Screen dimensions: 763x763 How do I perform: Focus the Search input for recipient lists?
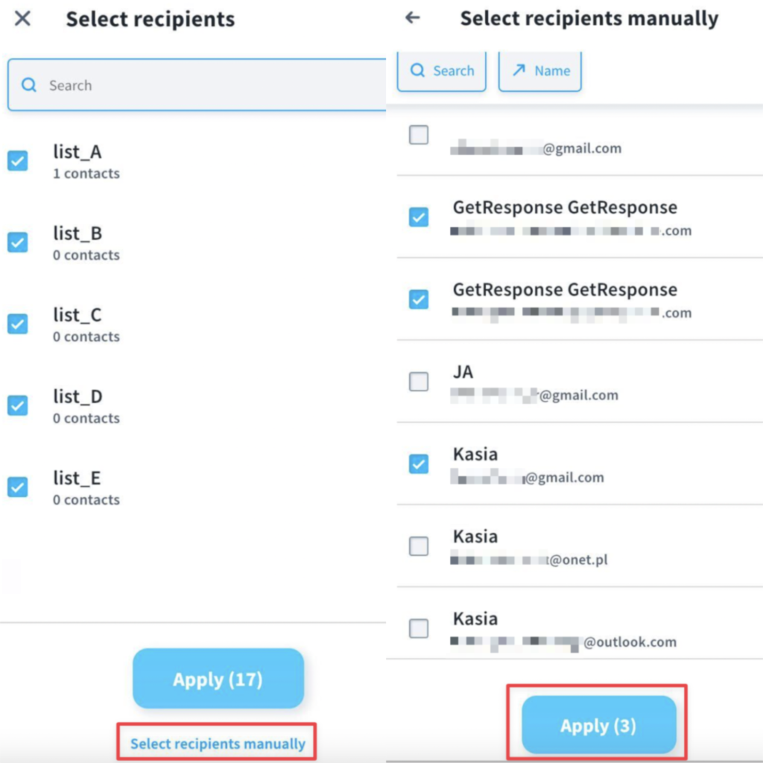coord(197,85)
